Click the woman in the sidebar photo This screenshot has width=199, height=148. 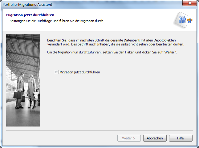pyautogui.click(x=32, y=91)
